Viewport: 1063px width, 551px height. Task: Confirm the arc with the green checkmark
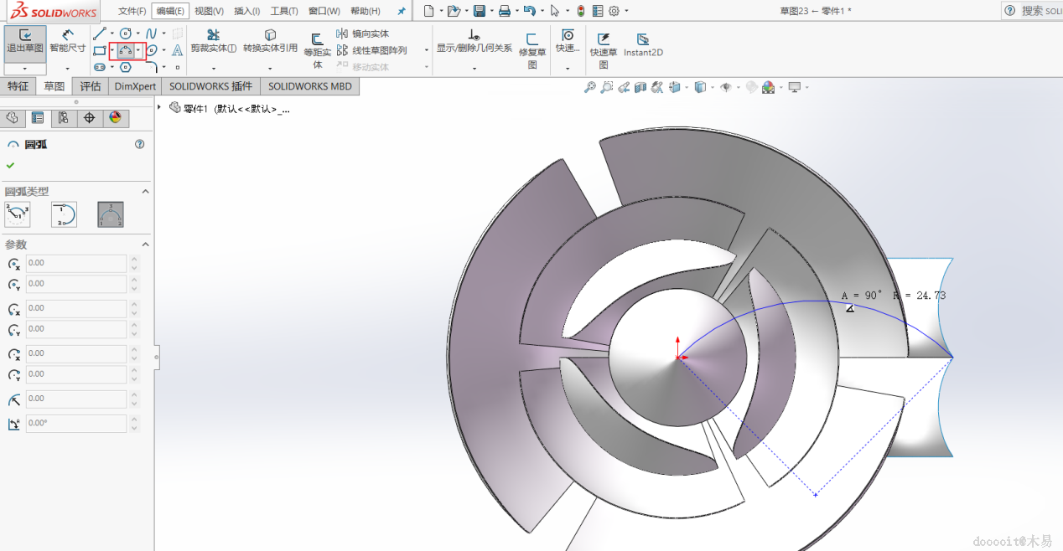tap(10, 165)
